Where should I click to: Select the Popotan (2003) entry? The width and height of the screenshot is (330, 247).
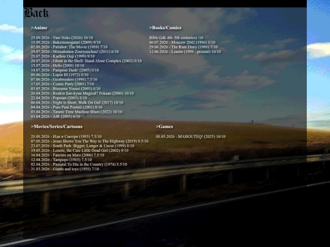pos(59,98)
